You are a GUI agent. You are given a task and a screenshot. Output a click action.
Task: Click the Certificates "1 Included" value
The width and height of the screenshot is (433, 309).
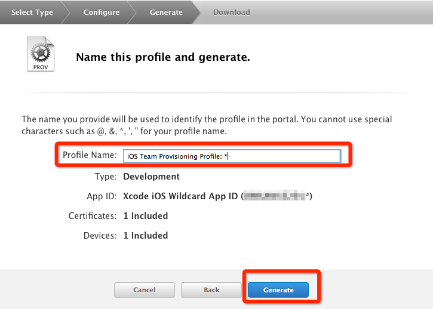(145, 216)
